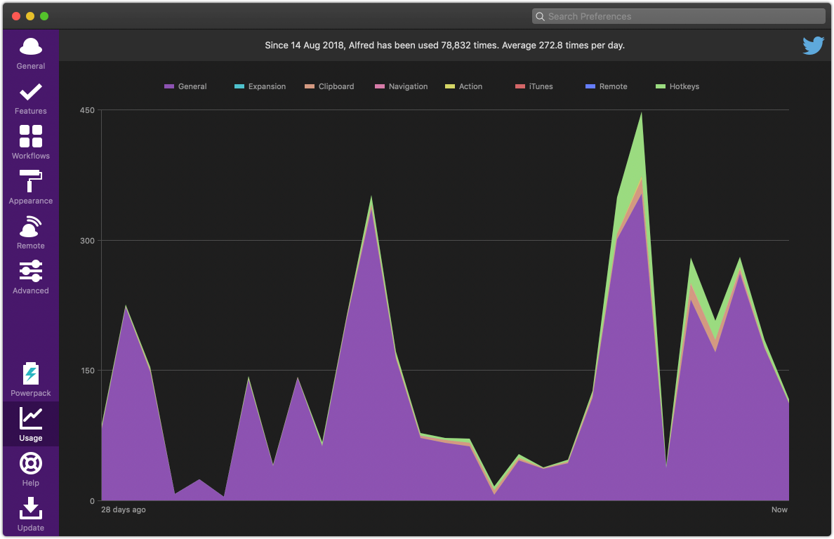The image size is (834, 539).
Task: Click the orange Clipboard legend swatch
Action: pyautogui.click(x=310, y=86)
